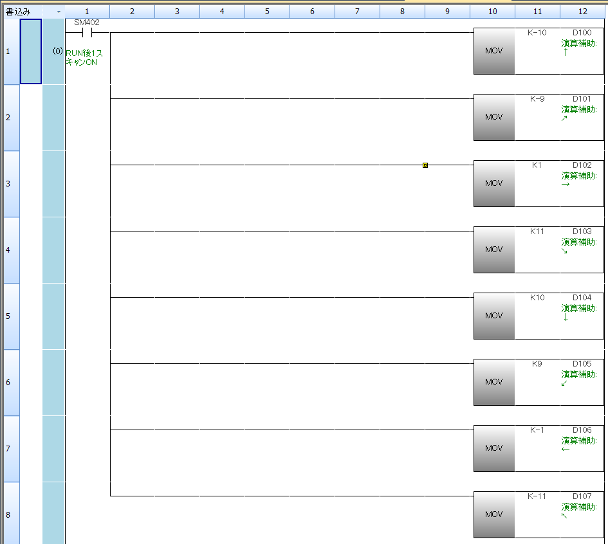Screen dimensions: 608x544
Task: Pick the MOV block for D103
Action: pos(493,249)
